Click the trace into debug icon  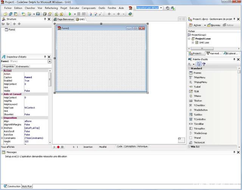tap(91, 14)
